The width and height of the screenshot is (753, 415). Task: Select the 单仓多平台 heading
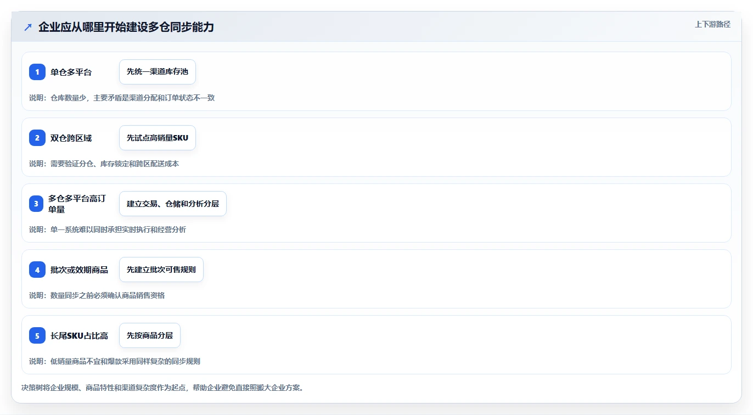71,72
